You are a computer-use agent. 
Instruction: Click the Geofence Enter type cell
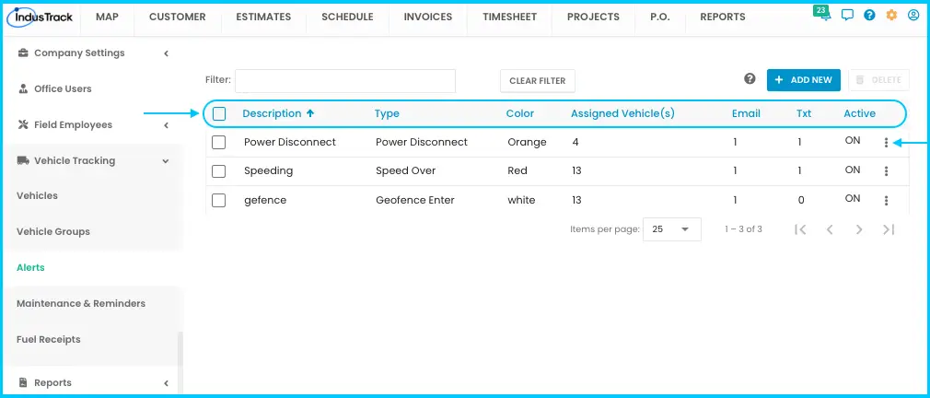coord(415,201)
